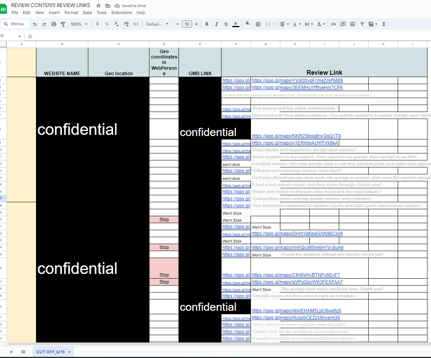Open the Extensions menu
This screenshot has height=358, width=431.
tap(122, 13)
